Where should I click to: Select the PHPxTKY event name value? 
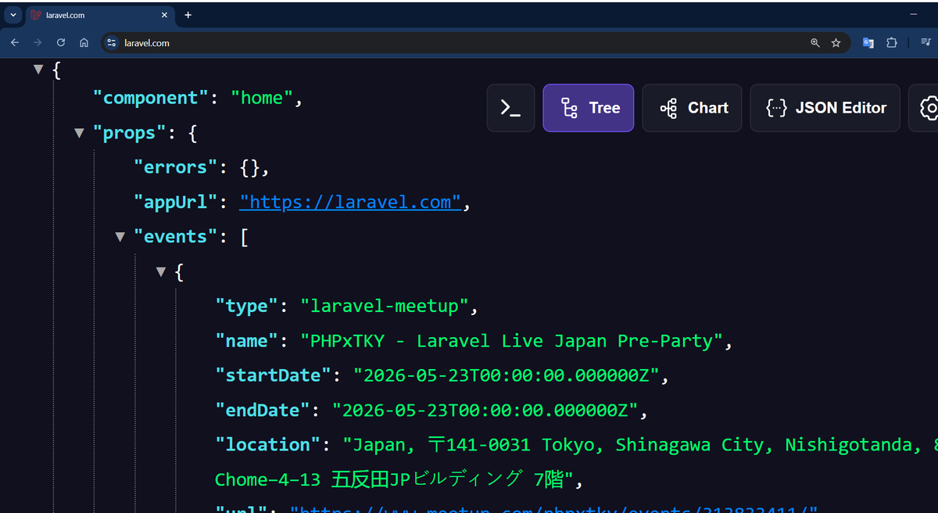[511, 341]
